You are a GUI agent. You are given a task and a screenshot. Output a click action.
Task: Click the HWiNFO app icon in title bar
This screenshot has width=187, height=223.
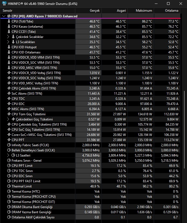tap(4, 4)
